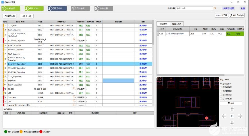
Task: Click more-recommendations link for LED row
Action: [143, 93]
